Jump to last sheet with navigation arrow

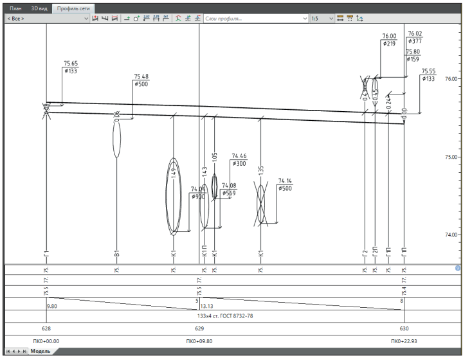tap(26, 351)
